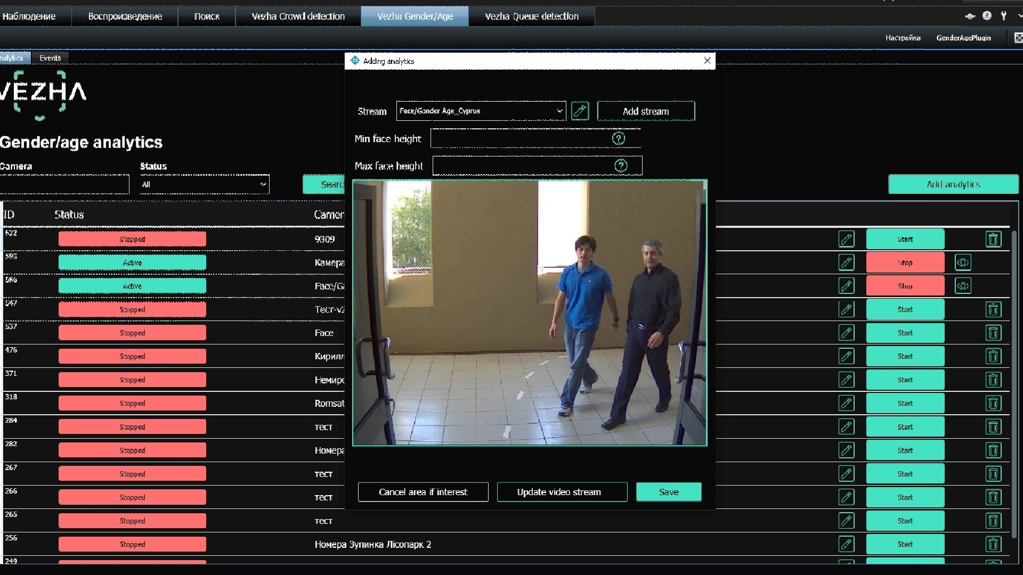Edit analytics row 476 with the pencil icon
This screenshot has height=575, width=1023.
tap(846, 356)
